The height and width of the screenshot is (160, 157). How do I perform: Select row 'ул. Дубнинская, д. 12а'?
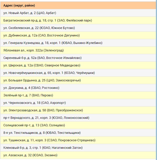[78, 35]
